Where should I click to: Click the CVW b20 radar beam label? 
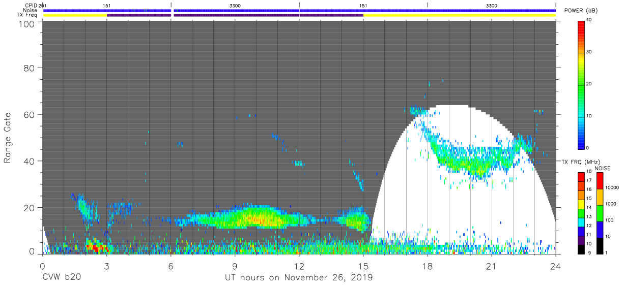[x=62, y=278]
